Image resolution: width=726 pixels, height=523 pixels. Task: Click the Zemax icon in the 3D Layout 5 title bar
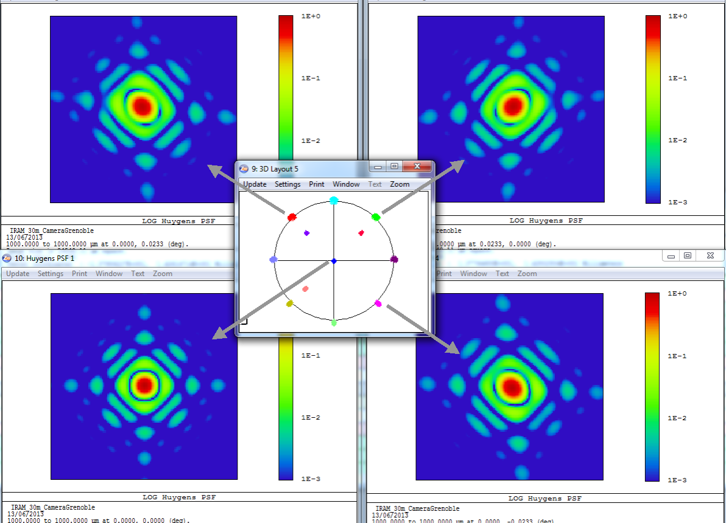[x=244, y=168]
